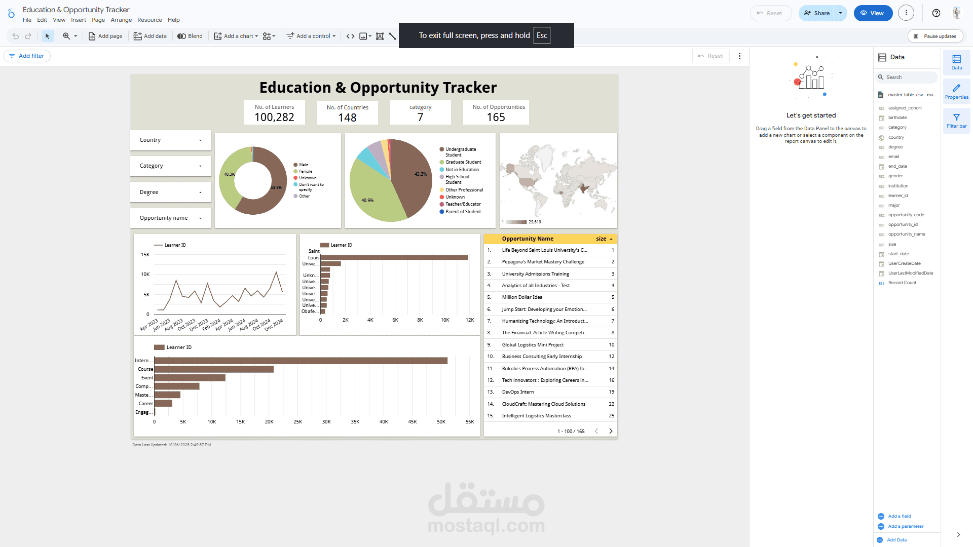This screenshot has height=547, width=973.
Task: Open the Add a chart dropdown
Action: point(236,36)
